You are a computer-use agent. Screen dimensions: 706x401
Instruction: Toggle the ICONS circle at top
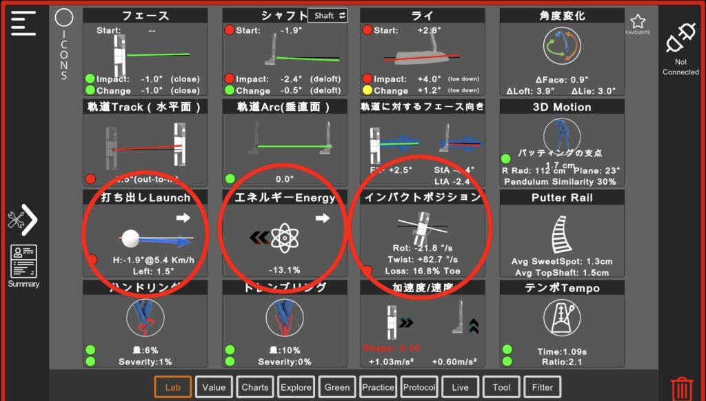64,18
